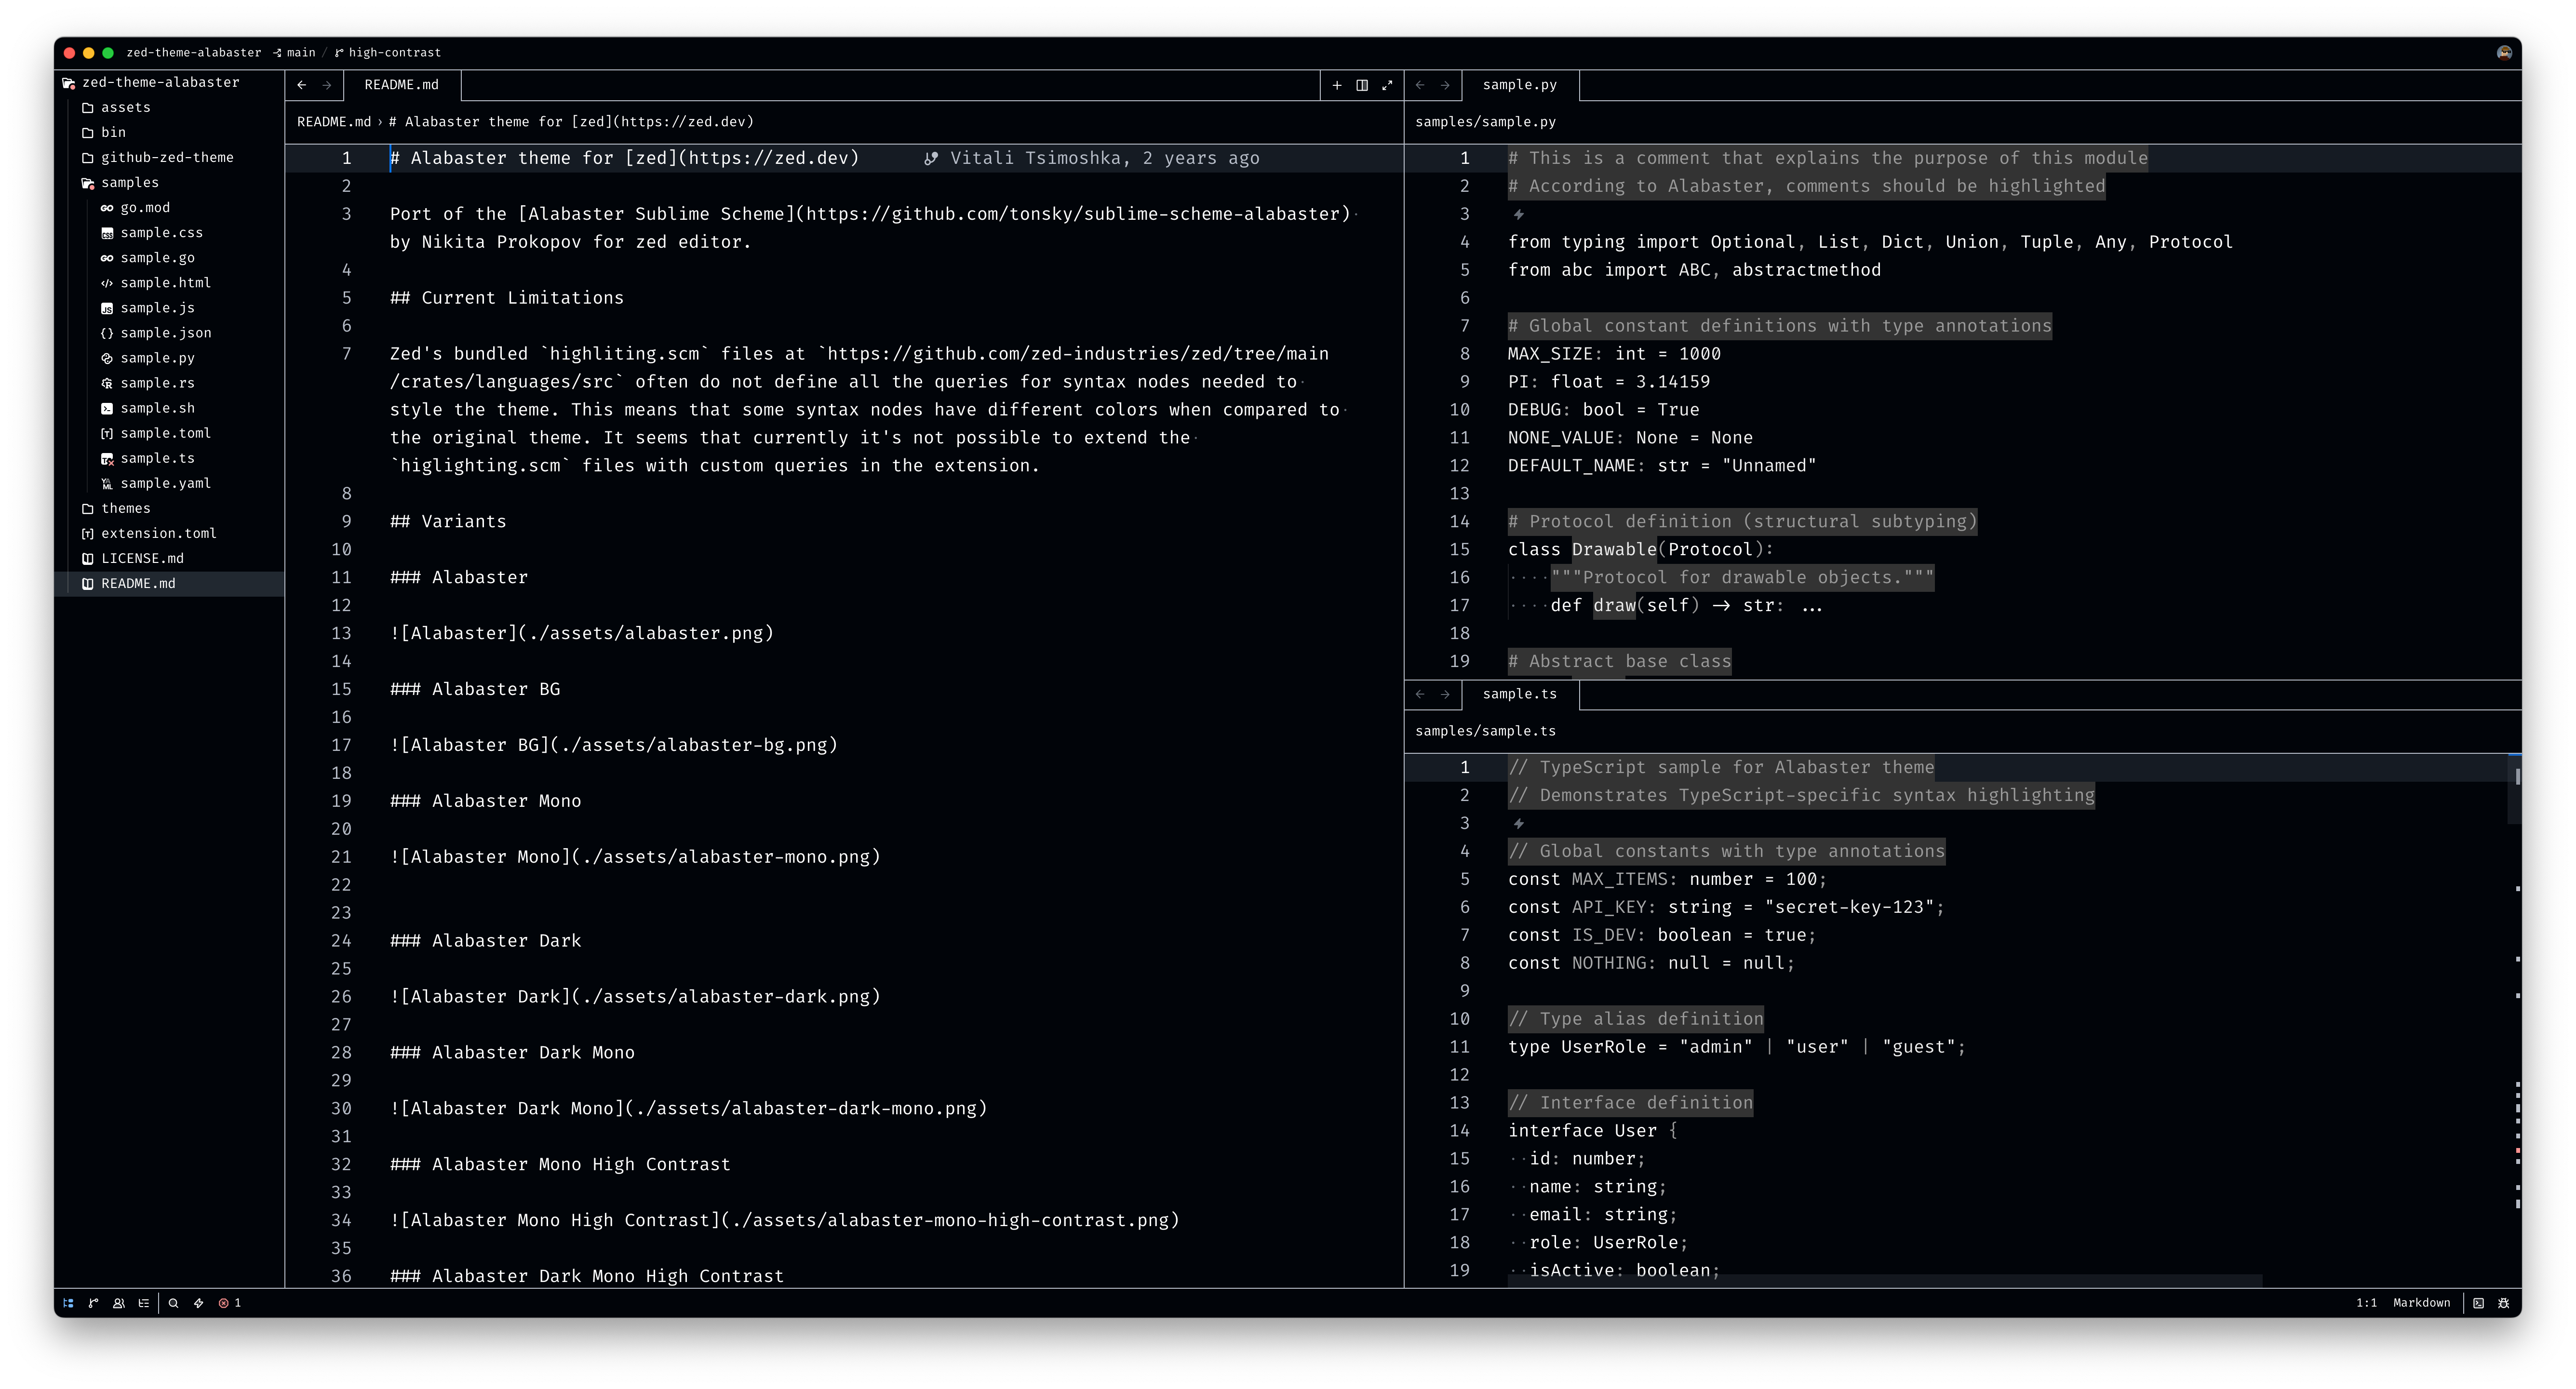Open new item plus menu in README pane
Viewport: 2576px width, 1389px height.
pos(1337,85)
